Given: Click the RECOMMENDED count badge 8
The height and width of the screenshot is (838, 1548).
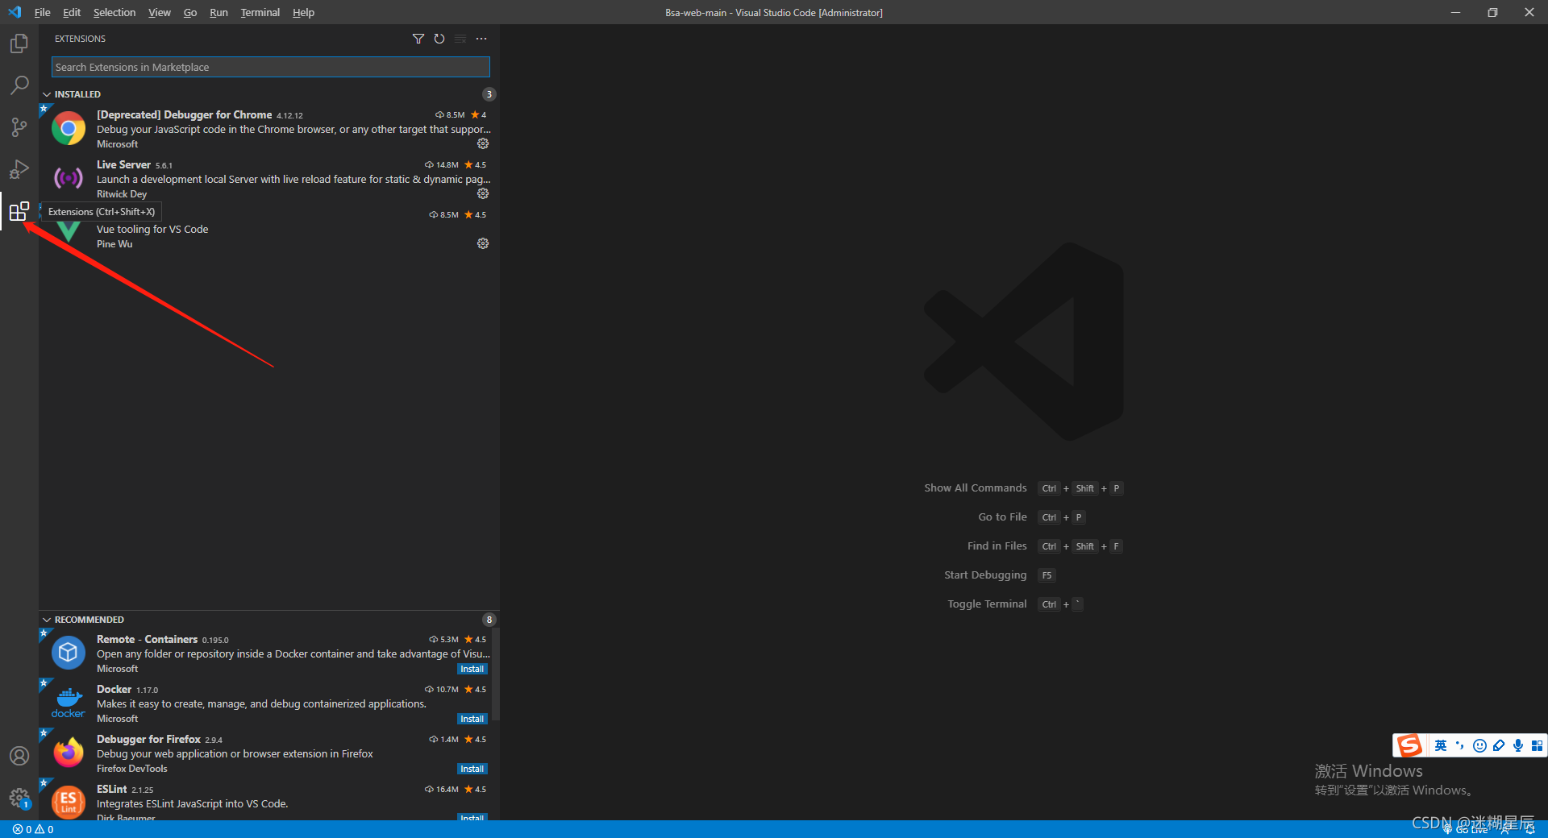Looking at the screenshot, I should (489, 620).
